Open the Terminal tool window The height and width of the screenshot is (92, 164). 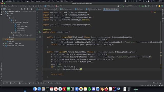(23, 83)
